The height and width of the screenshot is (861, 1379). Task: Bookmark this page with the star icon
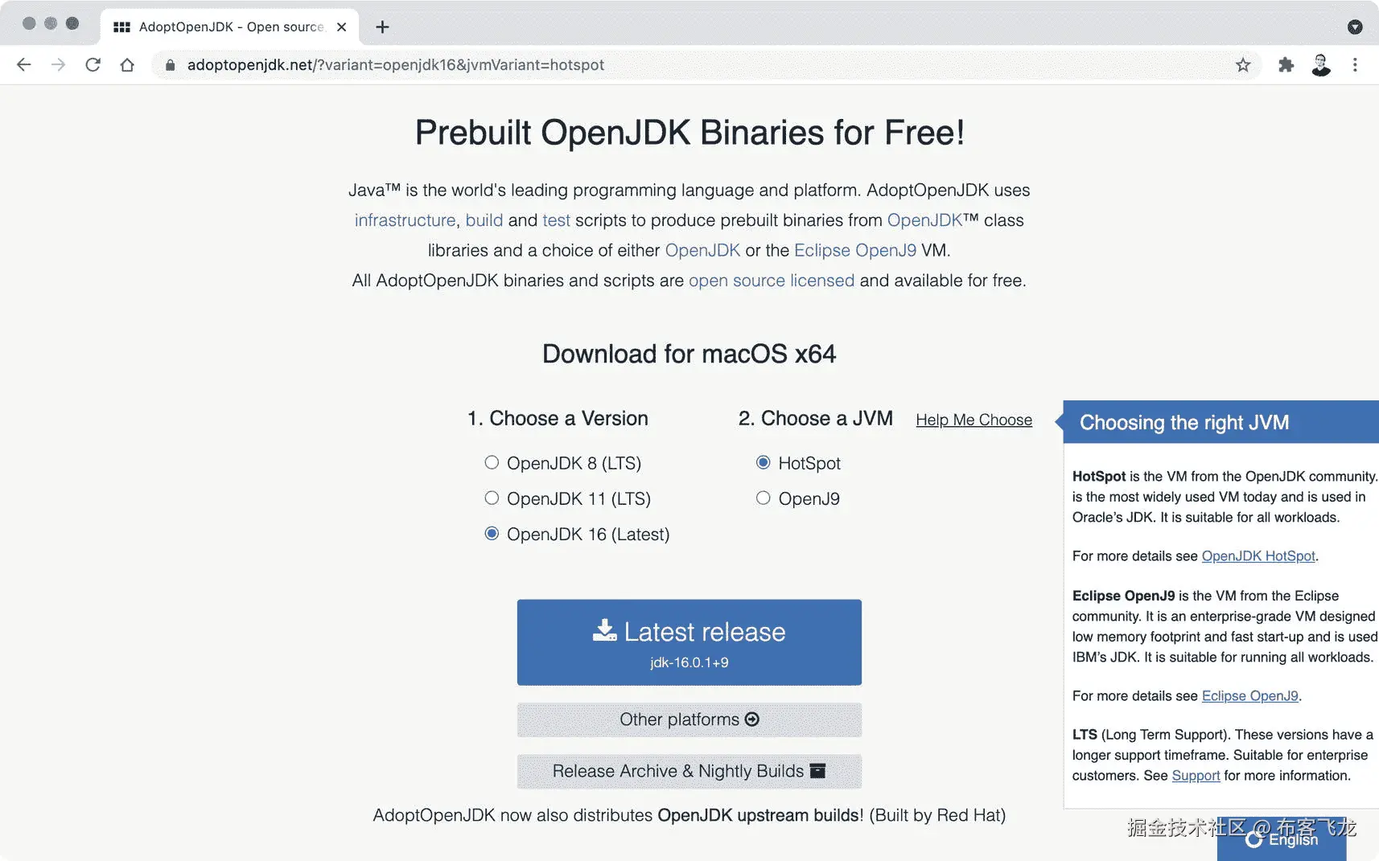click(1243, 65)
